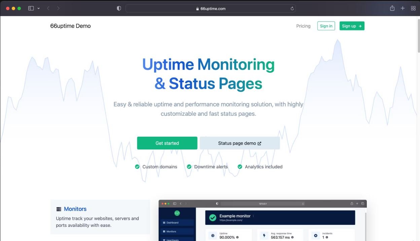
Task: Select the Monitors feature card
Action: click(x=100, y=217)
